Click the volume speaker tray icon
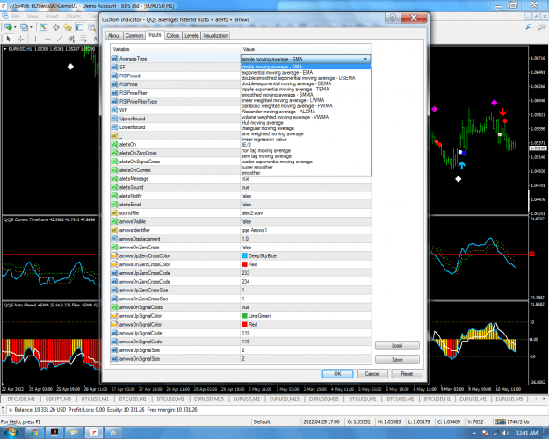Image resolution: width=549 pixels, height=439 pixels. [x=506, y=433]
